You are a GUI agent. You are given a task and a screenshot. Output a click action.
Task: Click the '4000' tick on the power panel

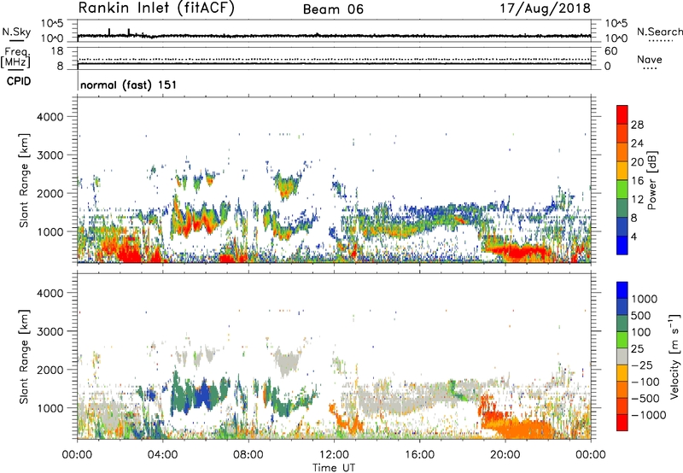pos(50,117)
